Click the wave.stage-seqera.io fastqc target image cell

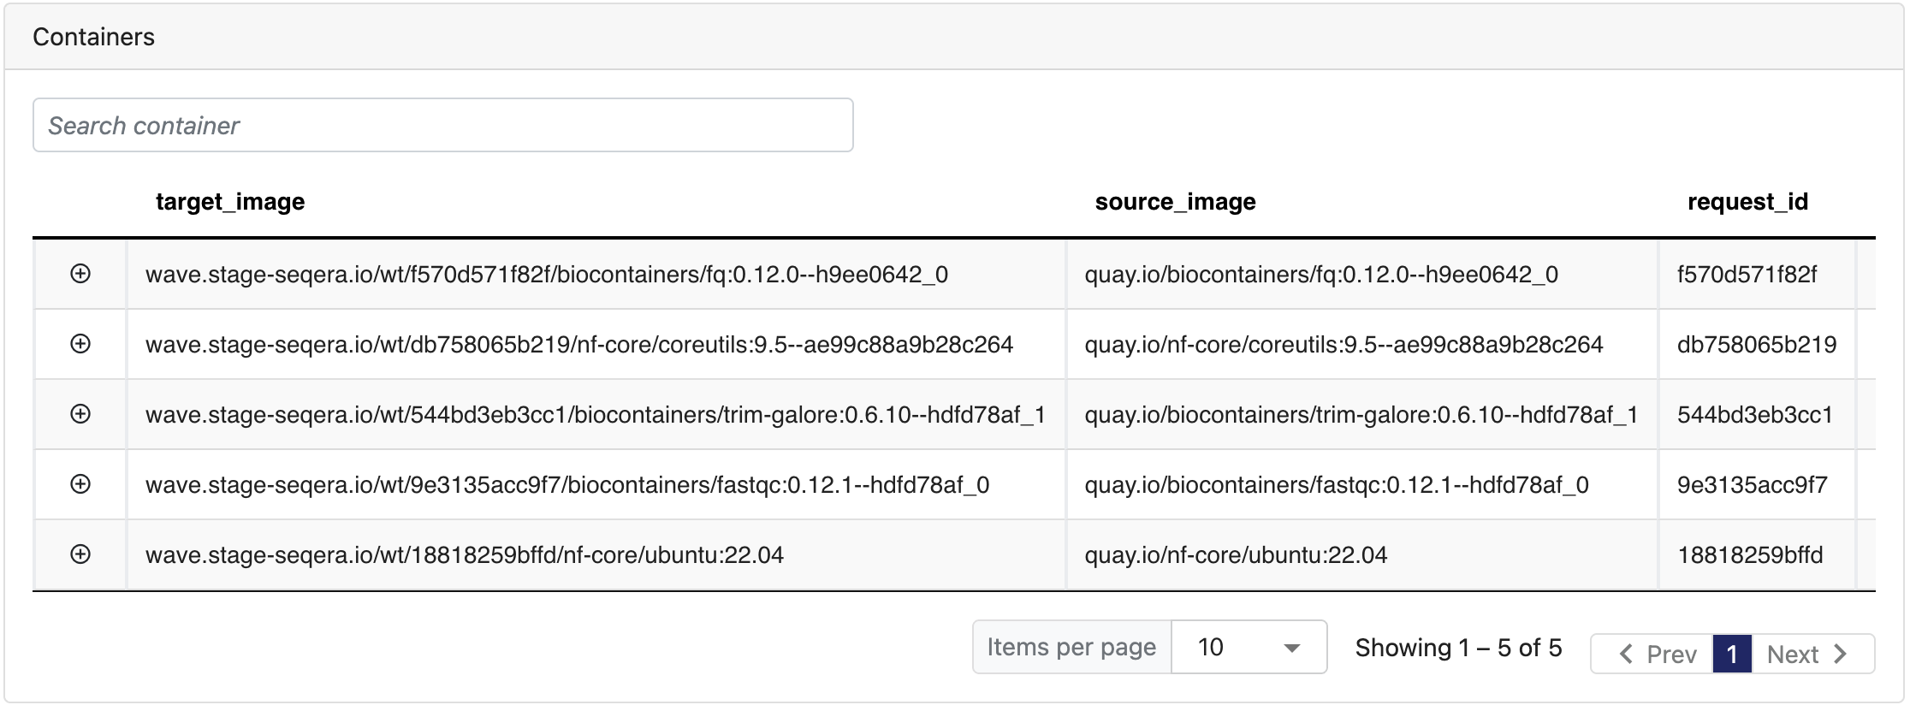point(566,485)
